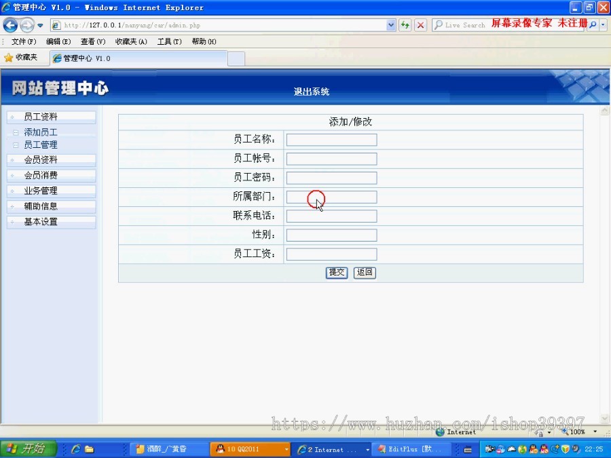This screenshot has height=458, width=611.
Task: Expand the 会员消费 sidebar section
Action: coord(52,175)
